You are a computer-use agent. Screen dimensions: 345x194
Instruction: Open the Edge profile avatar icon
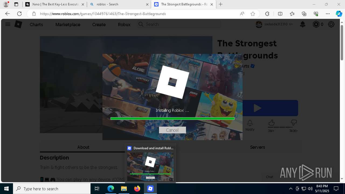pyautogui.click(x=6, y=4)
